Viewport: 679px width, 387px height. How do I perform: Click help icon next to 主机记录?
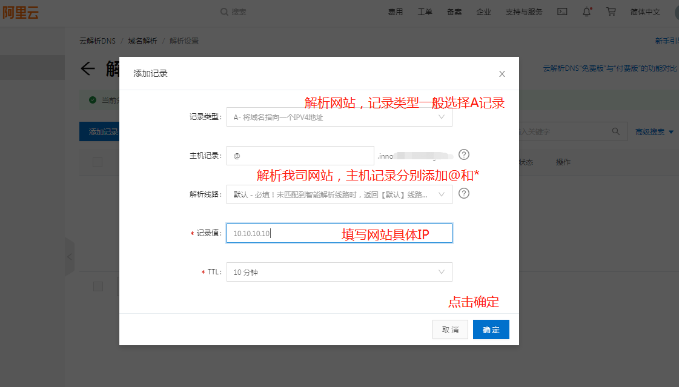pyautogui.click(x=464, y=154)
